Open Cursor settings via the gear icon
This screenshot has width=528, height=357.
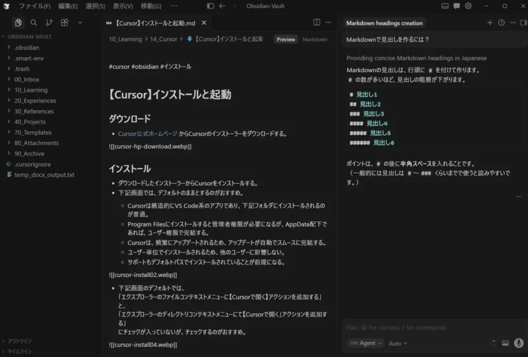point(468,6)
